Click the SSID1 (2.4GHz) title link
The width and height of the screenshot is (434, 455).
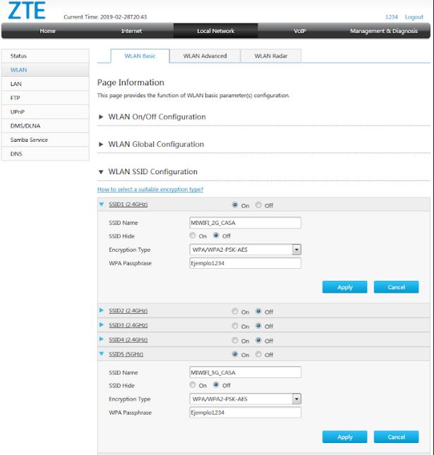pos(128,205)
